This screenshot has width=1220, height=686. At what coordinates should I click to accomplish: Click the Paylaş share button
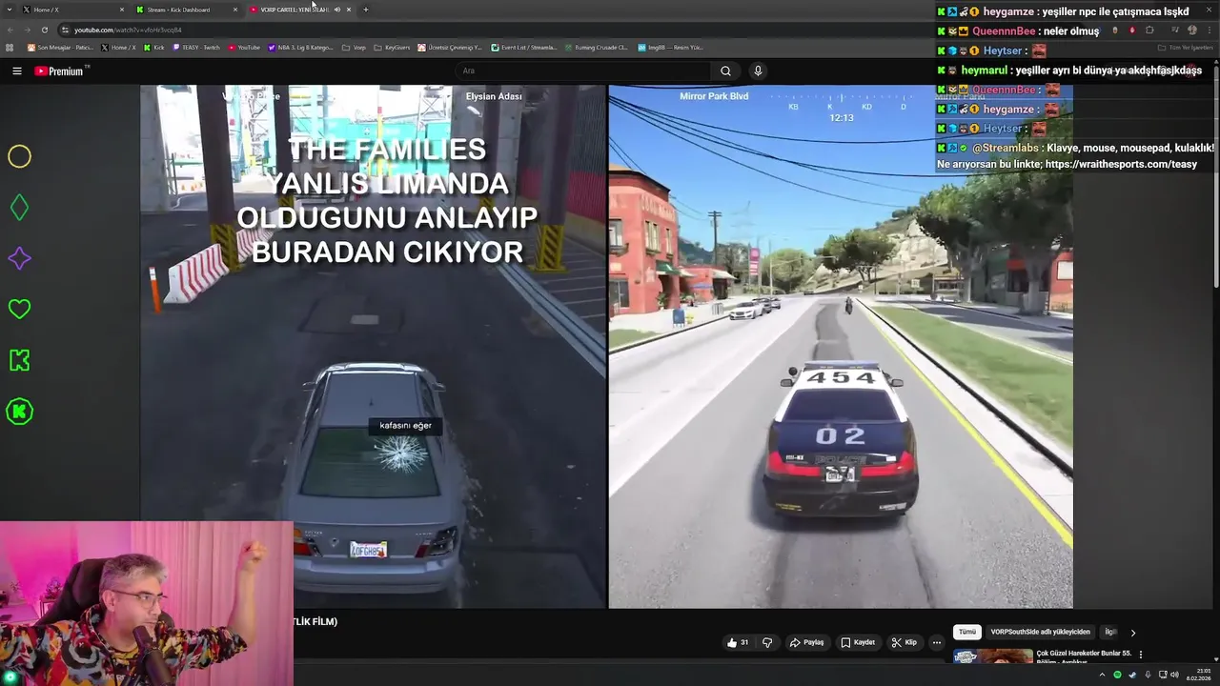[x=806, y=642]
